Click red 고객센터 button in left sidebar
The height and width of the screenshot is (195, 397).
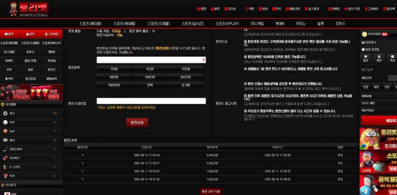point(52,34)
